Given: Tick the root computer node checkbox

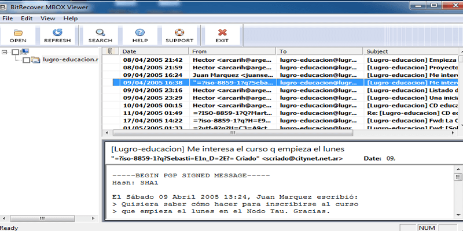Looking at the screenshot, I should click(15, 52).
